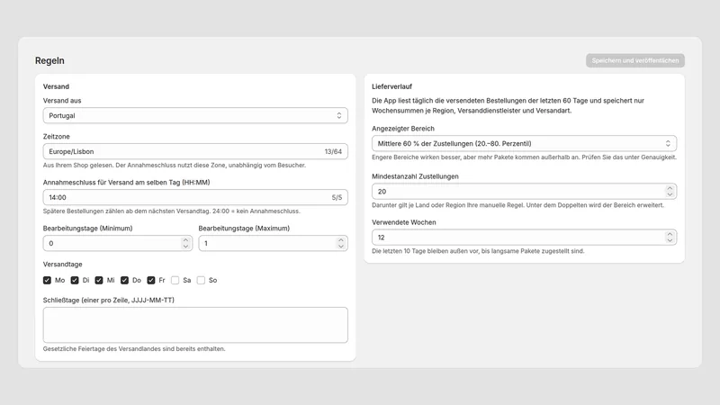The width and height of the screenshot is (720, 405).
Task: Decrease Bearbeitungstage (Maximum) with down arrow
Action: (341, 247)
